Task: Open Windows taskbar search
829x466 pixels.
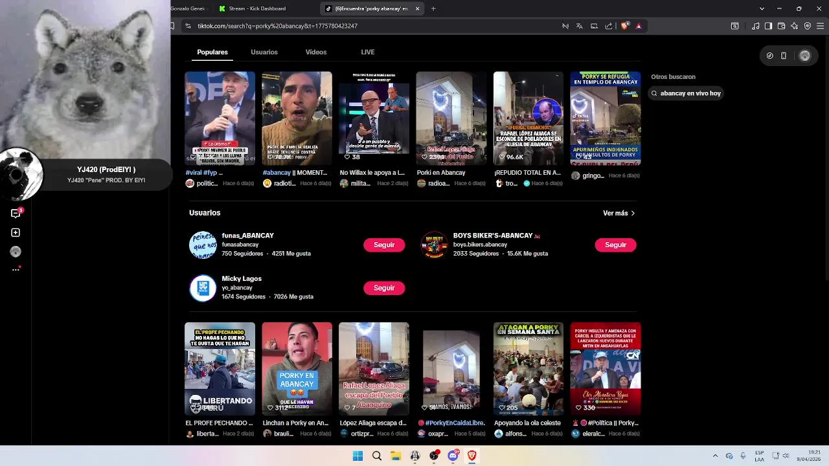Action: coord(377,456)
